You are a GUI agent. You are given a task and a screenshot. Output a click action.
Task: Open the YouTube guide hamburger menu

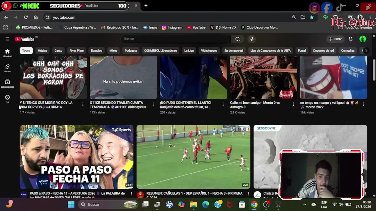(x=7, y=39)
